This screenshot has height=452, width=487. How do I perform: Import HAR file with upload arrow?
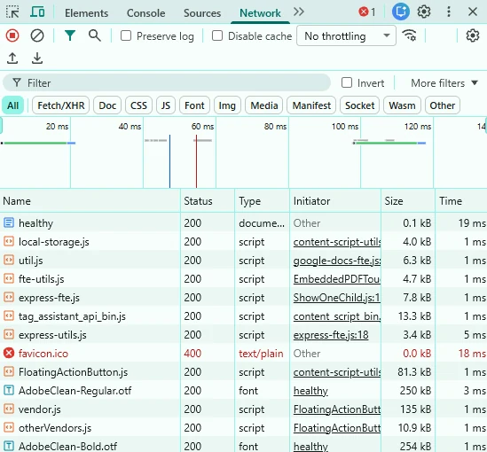tap(12, 58)
